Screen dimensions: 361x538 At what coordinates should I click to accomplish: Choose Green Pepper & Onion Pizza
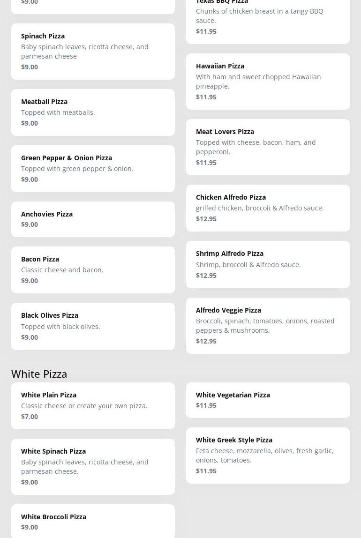pos(93,169)
